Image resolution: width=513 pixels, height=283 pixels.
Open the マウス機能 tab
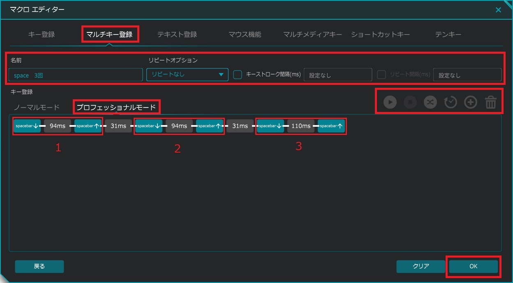click(245, 34)
